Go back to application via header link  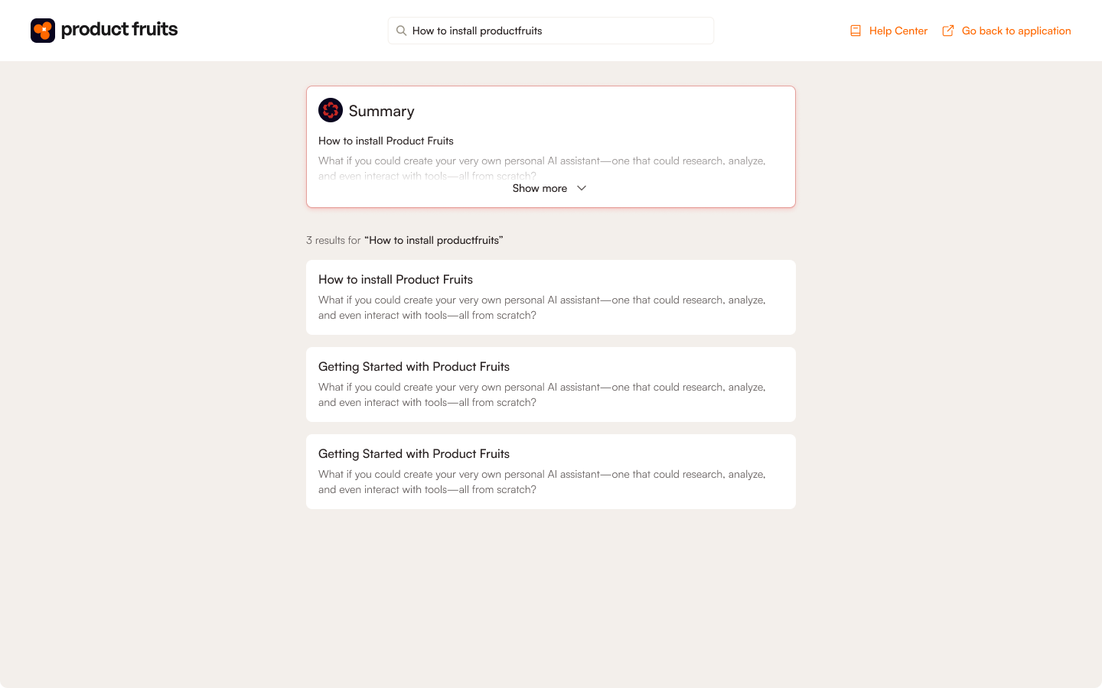[x=1016, y=31]
